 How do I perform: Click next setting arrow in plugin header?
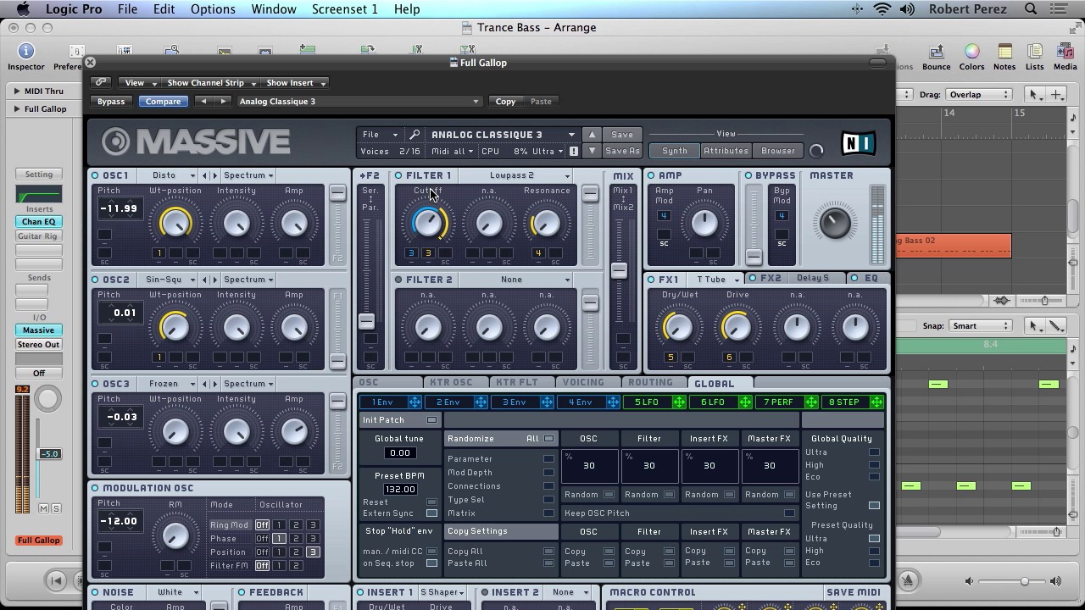pyautogui.click(x=223, y=102)
